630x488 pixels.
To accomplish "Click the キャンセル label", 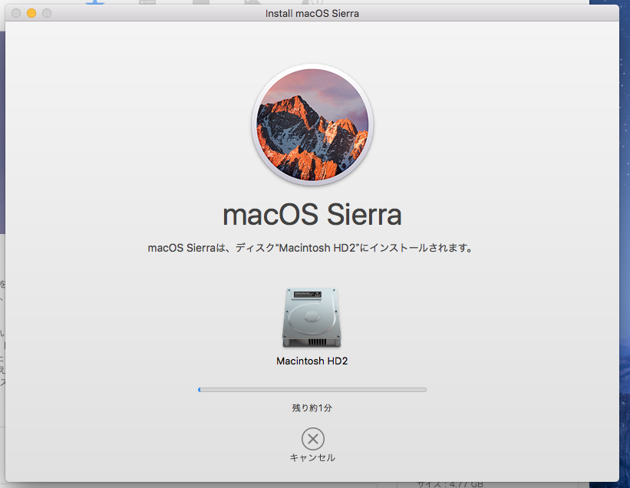I will tap(312, 457).
